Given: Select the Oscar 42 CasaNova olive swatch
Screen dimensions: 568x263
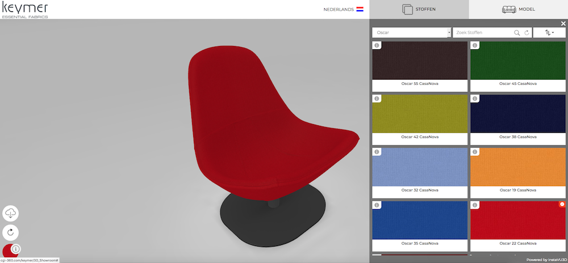Looking at the screenshot, I should click(420, 114).
